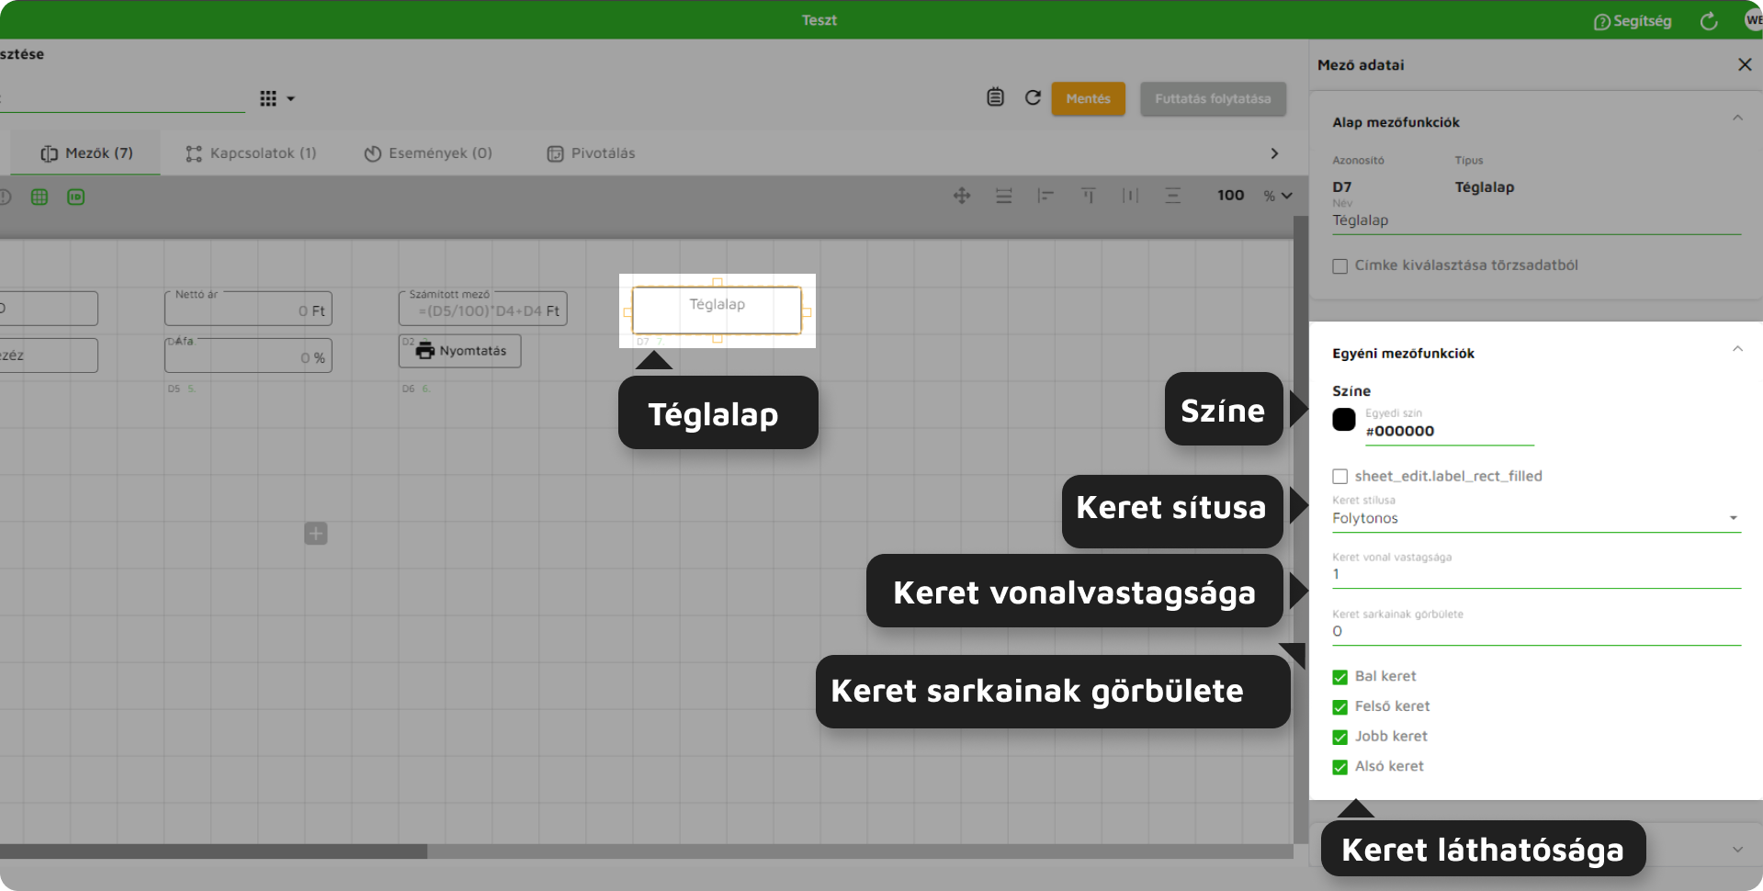1763x891 pixels.
Task: Uncheck the Alsó keret checkbox
Action: click(1340, 767)
